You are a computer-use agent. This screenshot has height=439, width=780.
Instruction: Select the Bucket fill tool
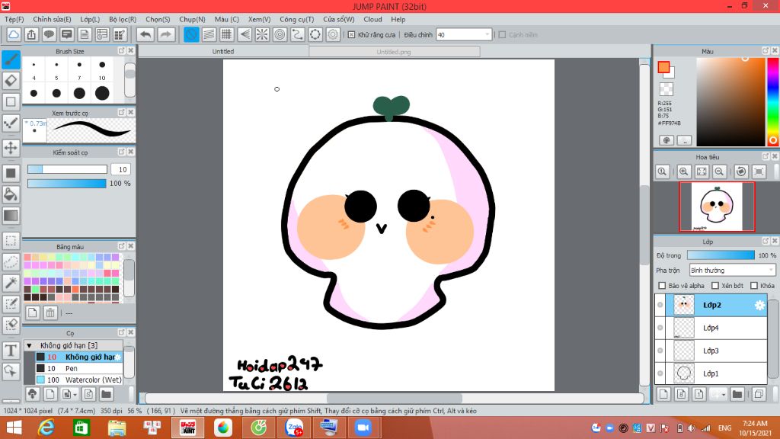[x=11, y=194]
